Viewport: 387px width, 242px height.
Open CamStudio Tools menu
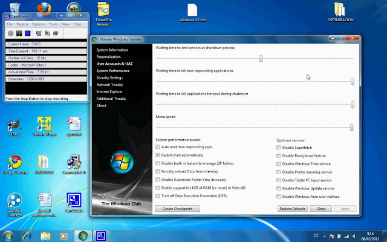[x=53, y=24]
